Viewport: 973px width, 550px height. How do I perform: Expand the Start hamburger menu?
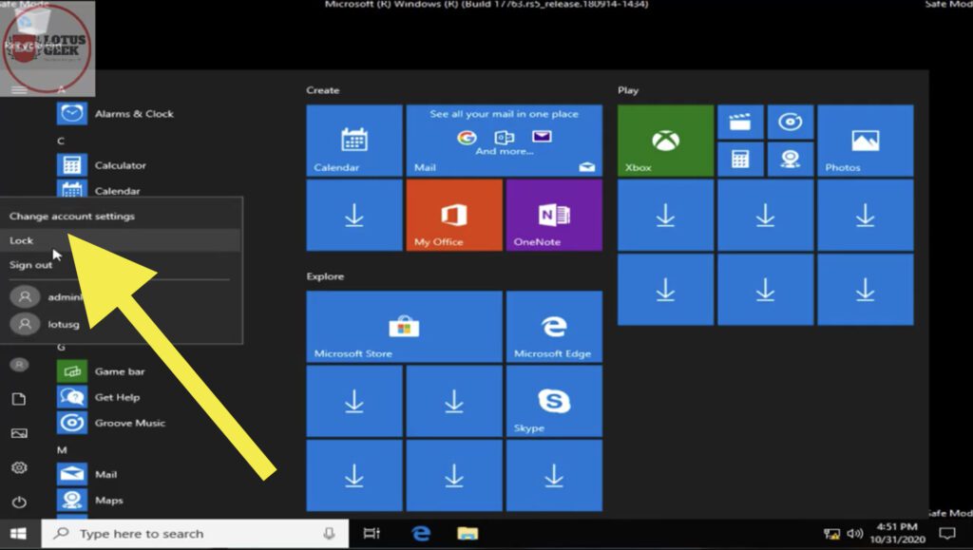(x=19, y=90)
